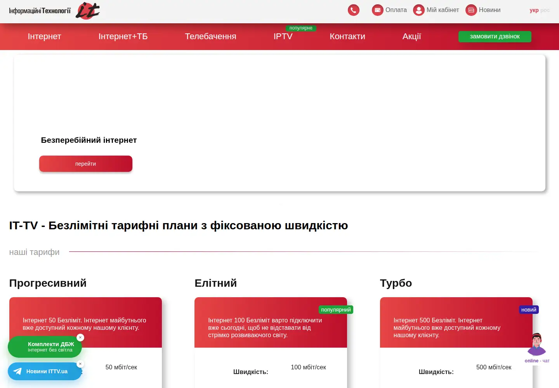
Task: Click the наші тарифи section label
Action: point(35,252)
